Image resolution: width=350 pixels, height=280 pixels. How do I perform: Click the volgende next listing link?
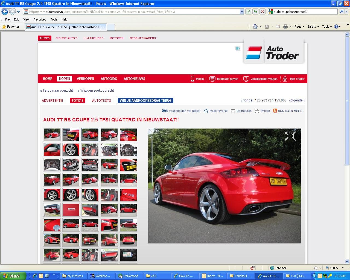pyautogui.click(x=297, y=100)
